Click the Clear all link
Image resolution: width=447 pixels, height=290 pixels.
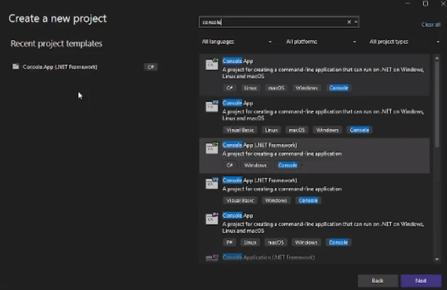pos(431,25)
